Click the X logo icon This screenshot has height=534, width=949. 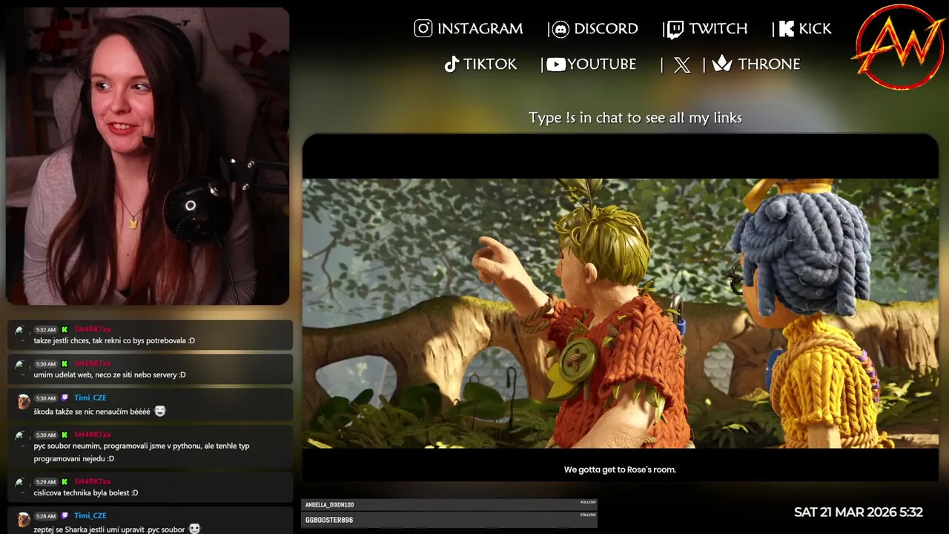click(682, 65)
